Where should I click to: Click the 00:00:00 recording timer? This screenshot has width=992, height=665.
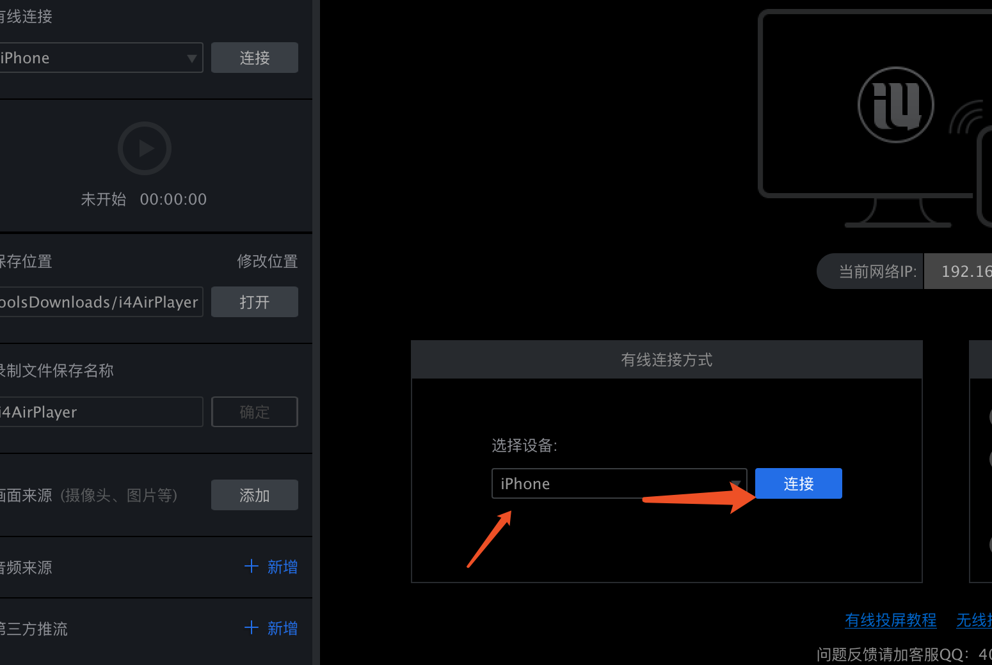tap(173, 199)
